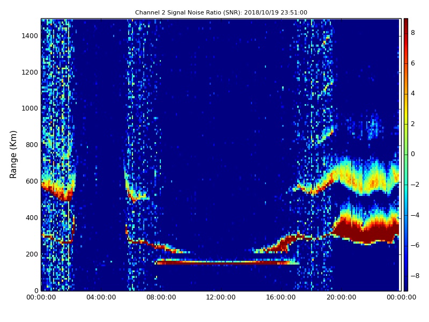This screenshot has height=322, width=429.
Task: Click the y-axis tick label 1200
Action: (29, 72)
